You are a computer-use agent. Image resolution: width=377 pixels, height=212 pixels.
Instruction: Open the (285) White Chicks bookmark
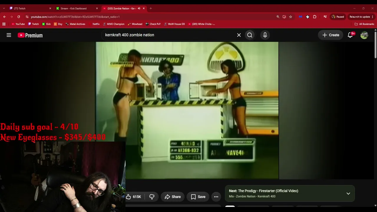pos(201,24)
